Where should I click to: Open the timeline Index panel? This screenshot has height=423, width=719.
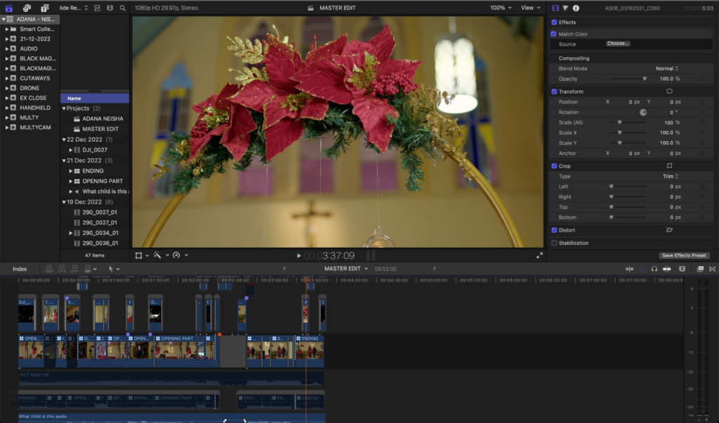[x=20, y=269]
